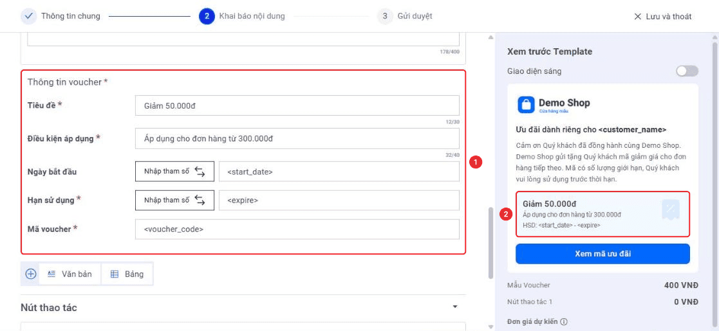Click the plus add-block icon
719x331 pixels.
30,274
